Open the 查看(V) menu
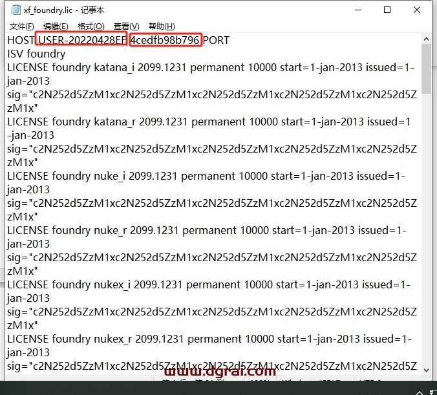Viewport: 437px width, 395px height. click(126, 27)
